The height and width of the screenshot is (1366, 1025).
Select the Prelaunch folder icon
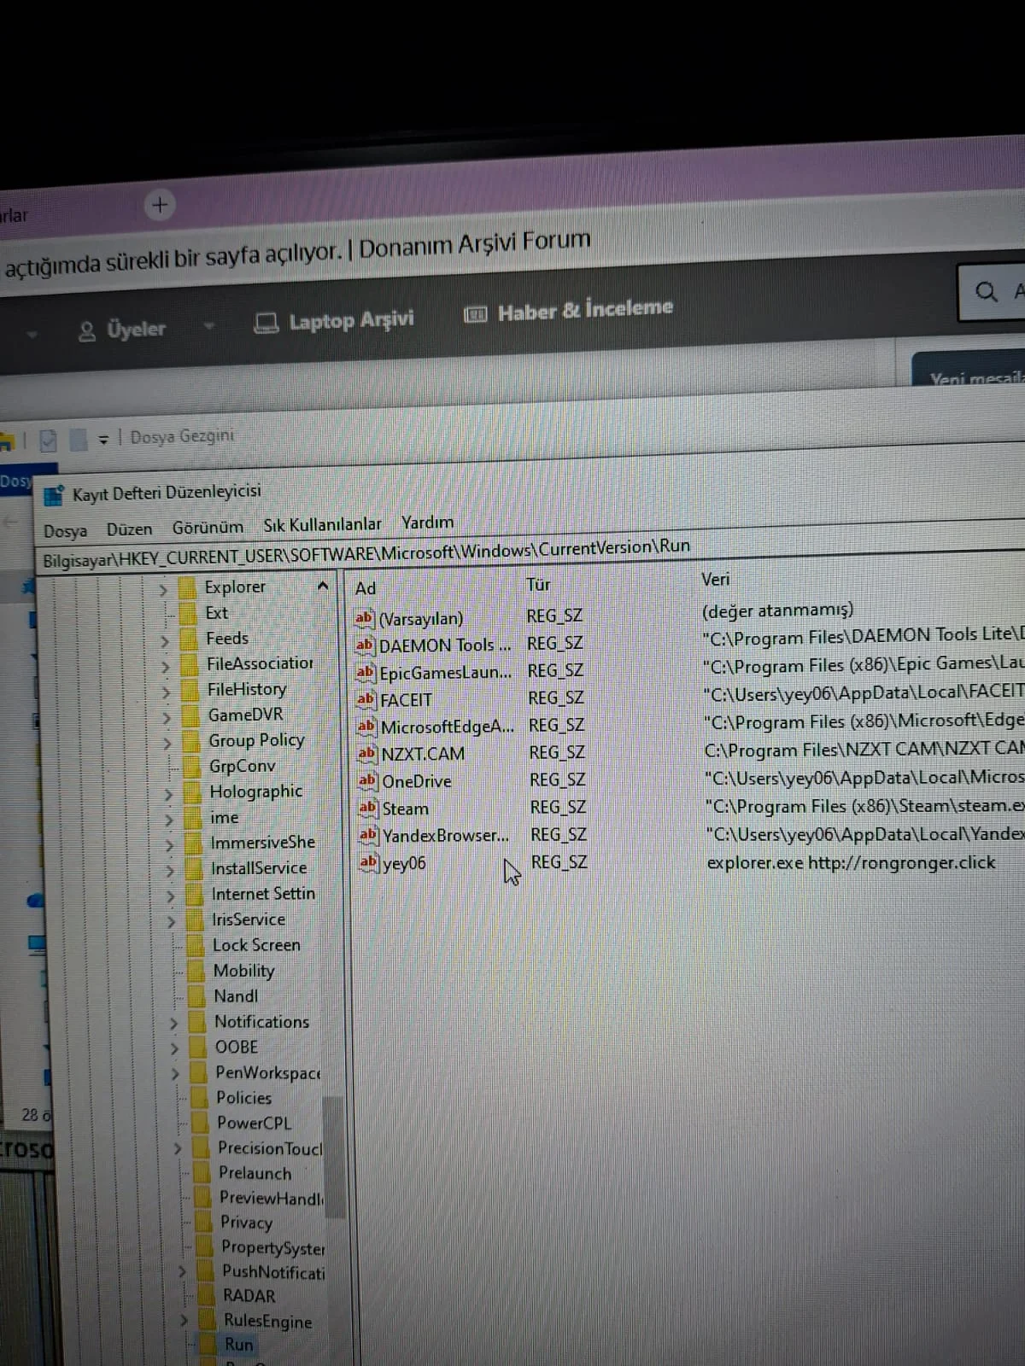[202, 1174]
